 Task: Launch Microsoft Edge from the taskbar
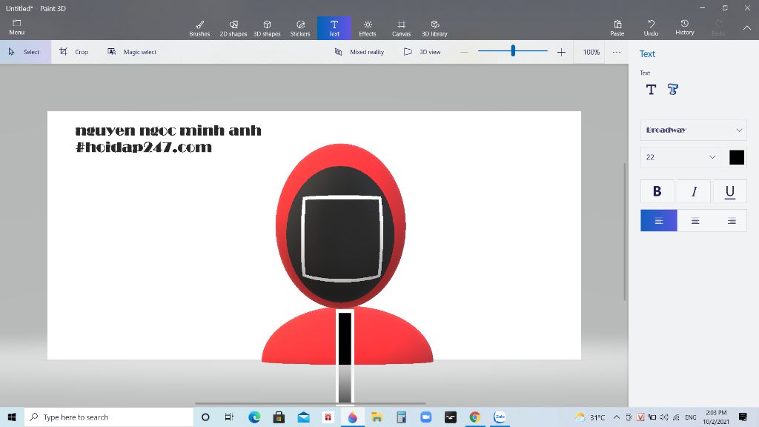(x=254, y=417)
